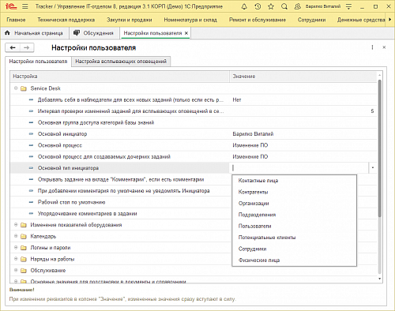
Task: Click value 5 for notification check interval
Action: 372,111
